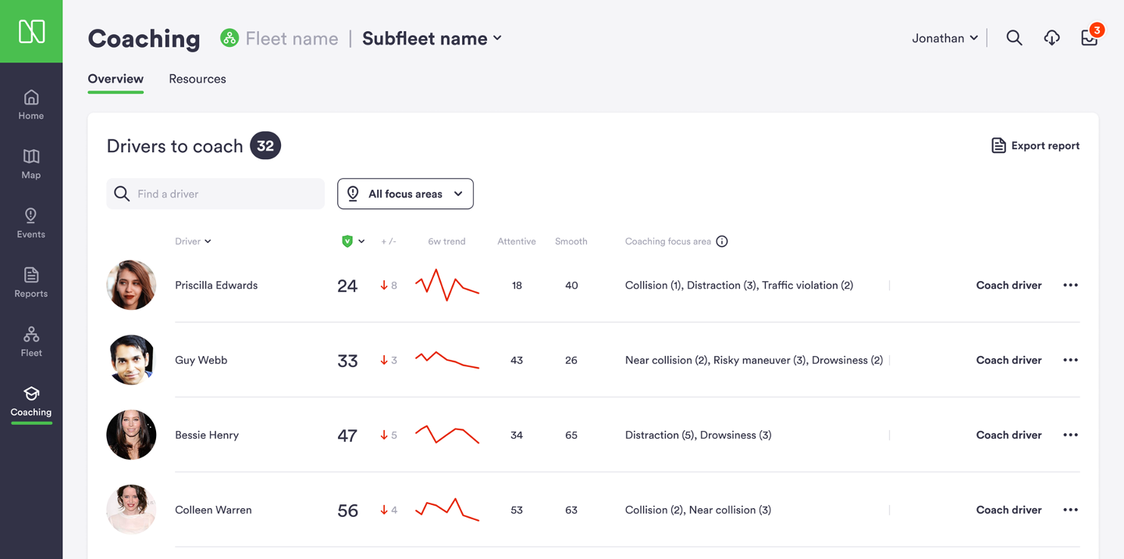Open the notifications inbox showing 3 alerts
This screenshot has height=559, width=1124.
[x=1088, y=37]
